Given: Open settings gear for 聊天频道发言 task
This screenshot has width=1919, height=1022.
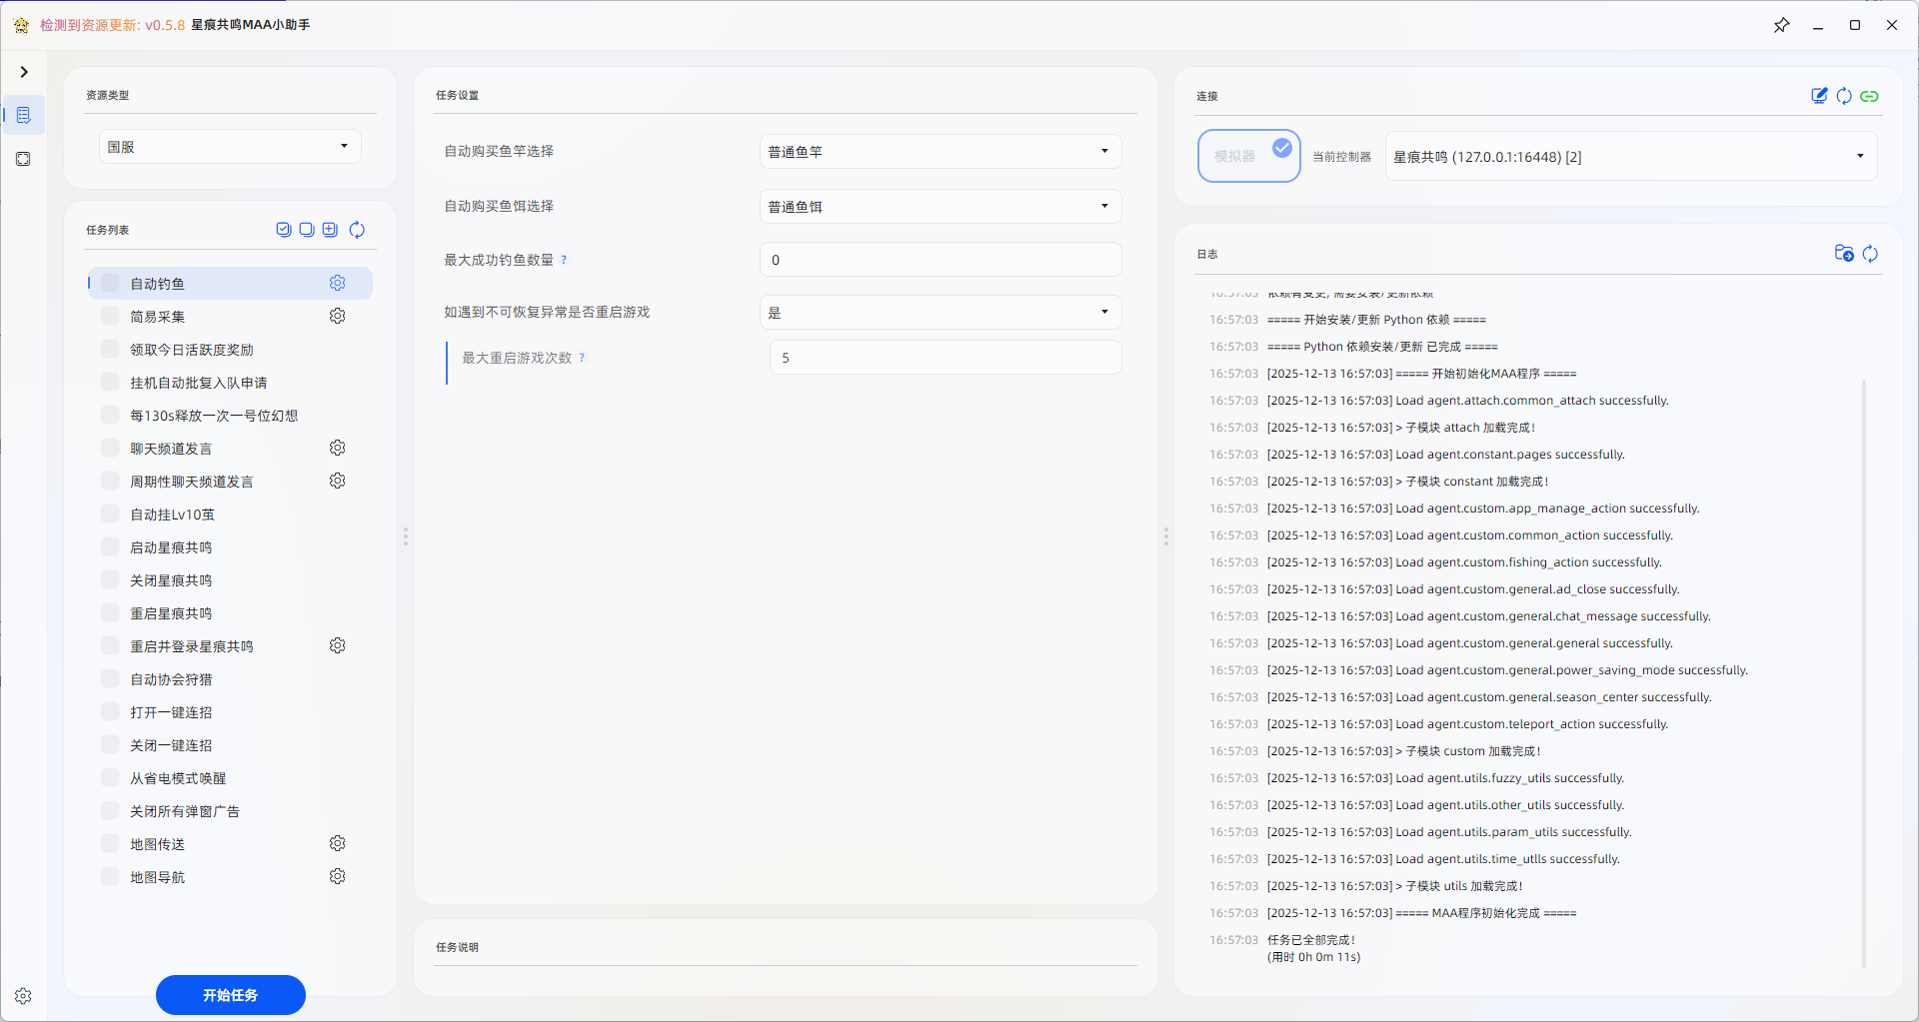Looking at the screenshot, I should point(338,448).
